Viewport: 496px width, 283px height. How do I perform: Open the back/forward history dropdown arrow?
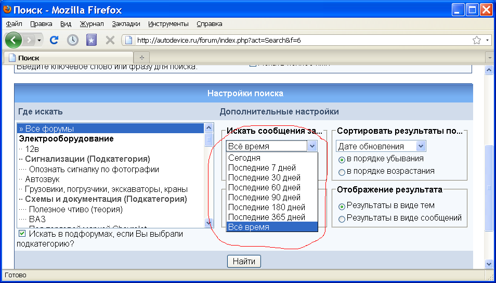(39, 40)
